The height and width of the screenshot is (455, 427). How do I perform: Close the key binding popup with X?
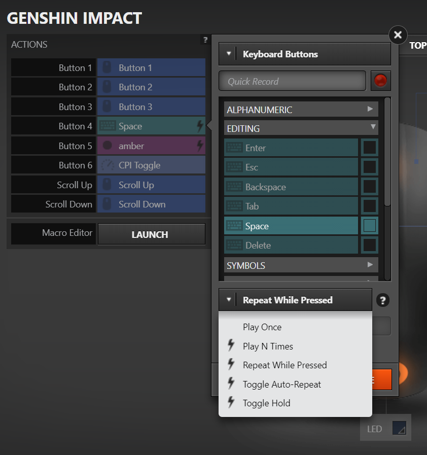[398, 35]
